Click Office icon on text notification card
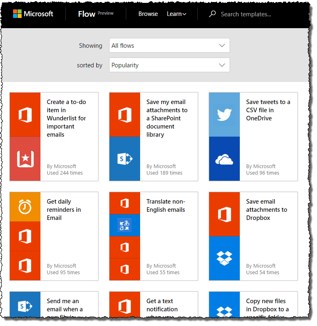The height and width of the screenshot is (326, 317). tap(125, 306)
